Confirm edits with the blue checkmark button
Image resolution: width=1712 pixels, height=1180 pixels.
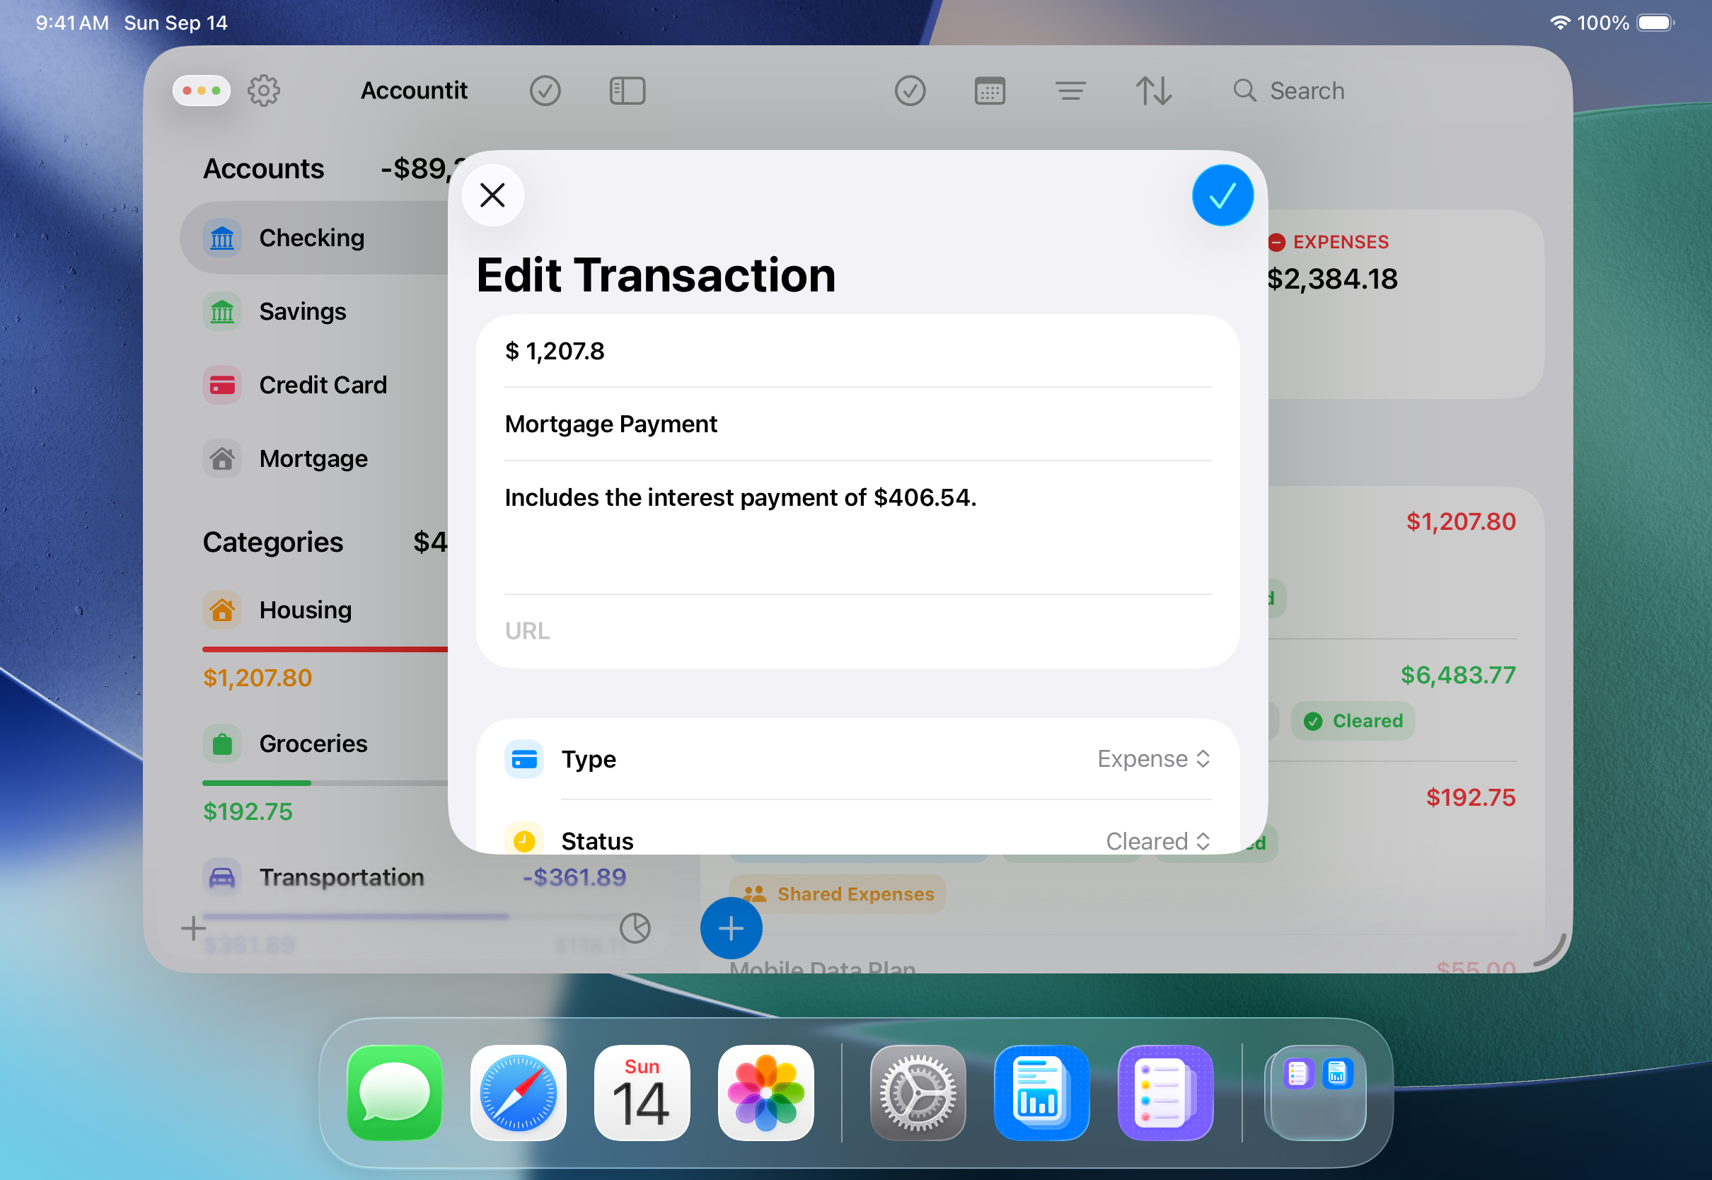pyautogui.click(x=1222, y=196)
